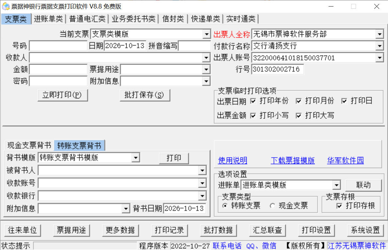
Task: Expand the 进账单 template dropdown
Action: pyautogui.click(x=336, y=185)
